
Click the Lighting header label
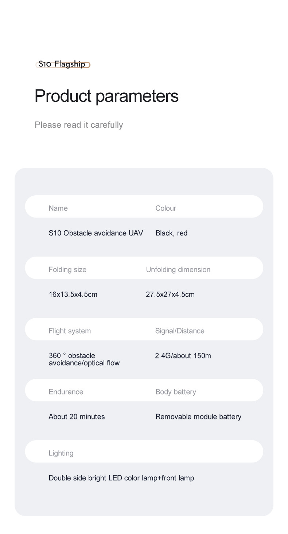click(61, 453)
